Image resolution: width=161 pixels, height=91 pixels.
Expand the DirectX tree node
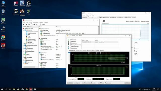coord(23,54)
